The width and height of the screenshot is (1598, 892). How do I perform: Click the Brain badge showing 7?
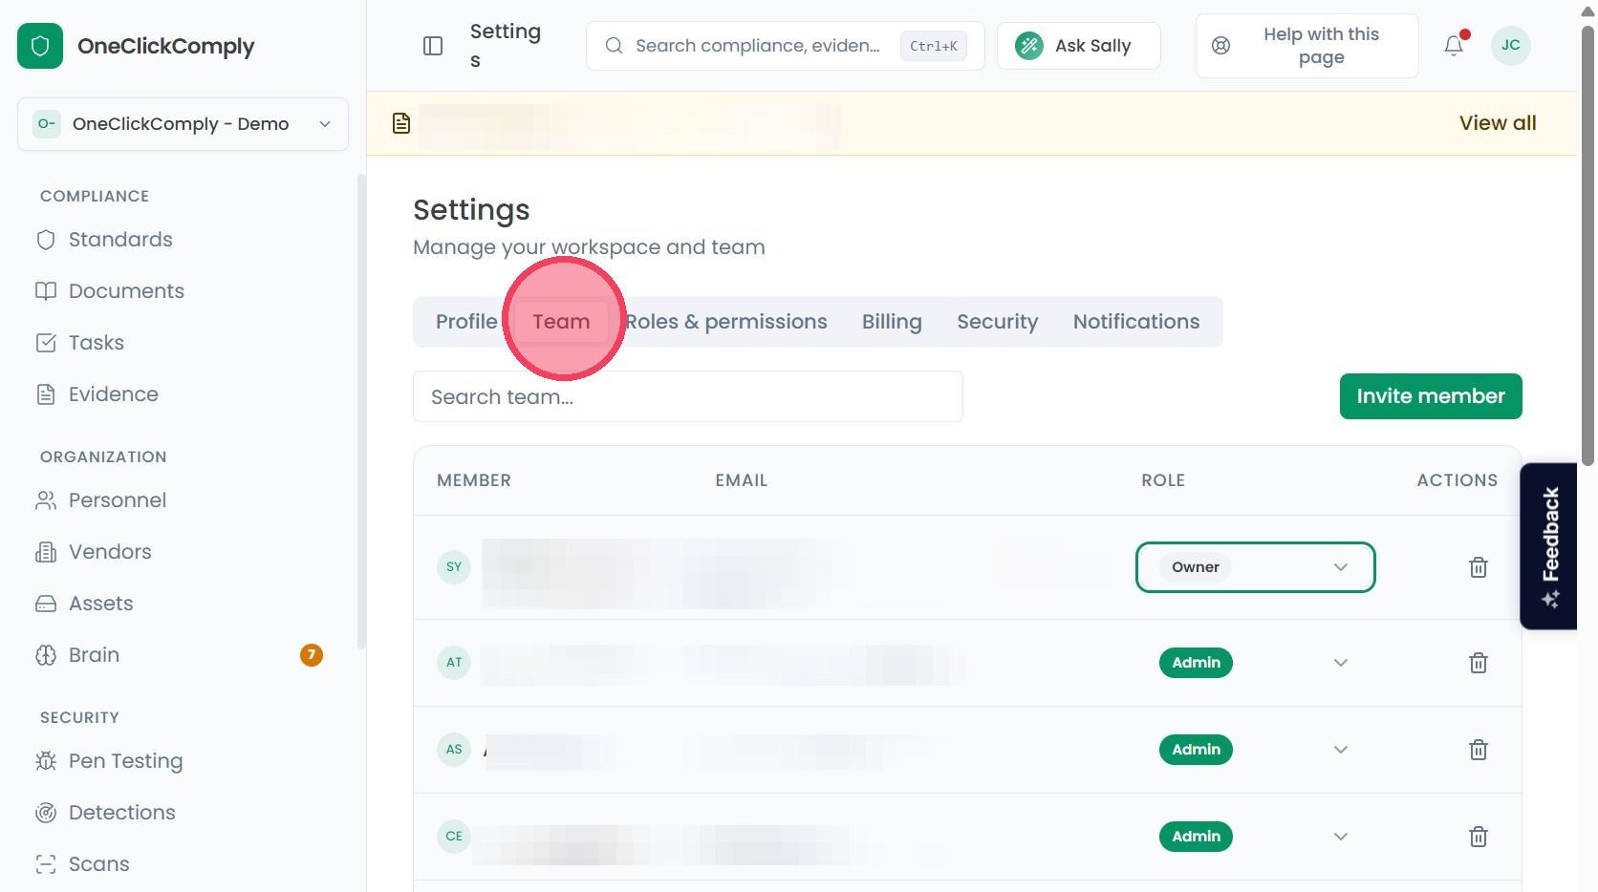(x=312, y=655)
